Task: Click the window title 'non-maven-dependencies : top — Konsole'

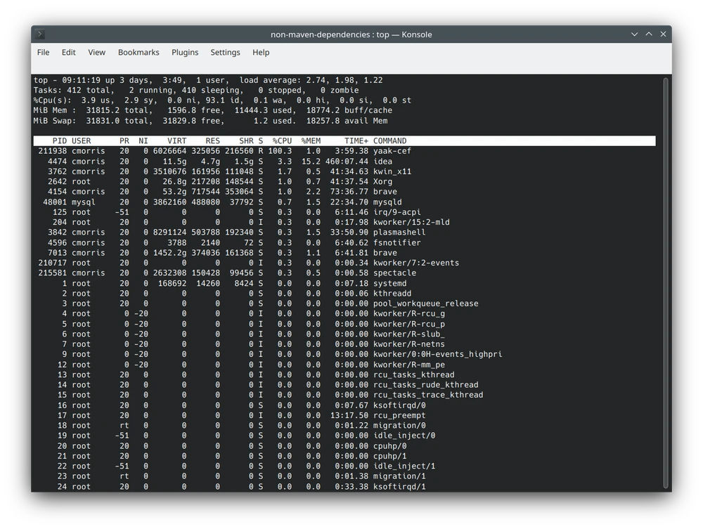Action: pos(351,34)
